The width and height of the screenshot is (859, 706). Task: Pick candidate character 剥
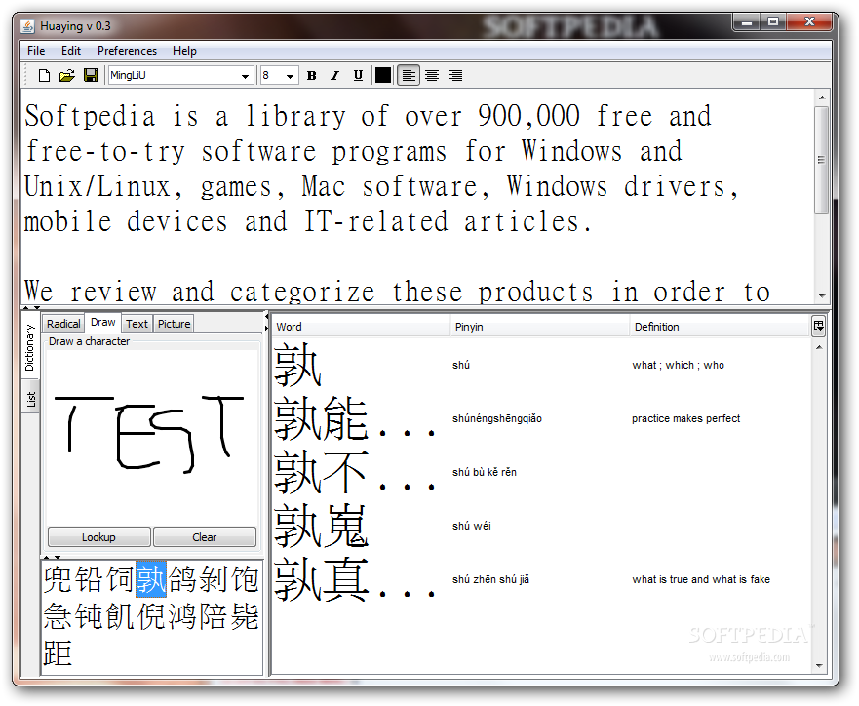click(x=214, y=579)
